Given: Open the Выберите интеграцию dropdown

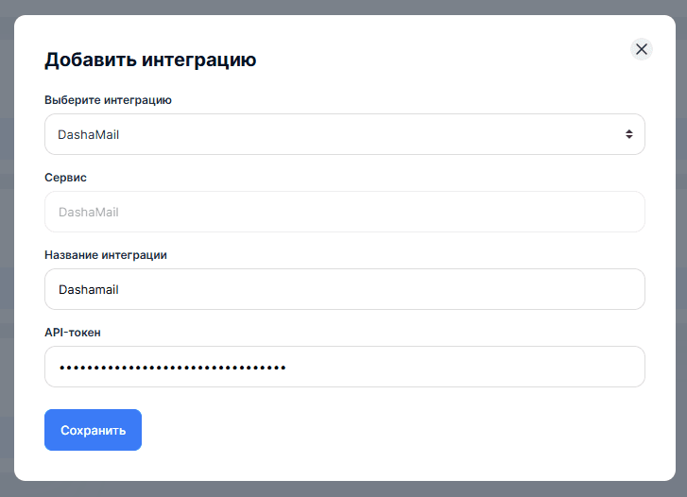Looking at the screenshot, I should tap(344, 134).
